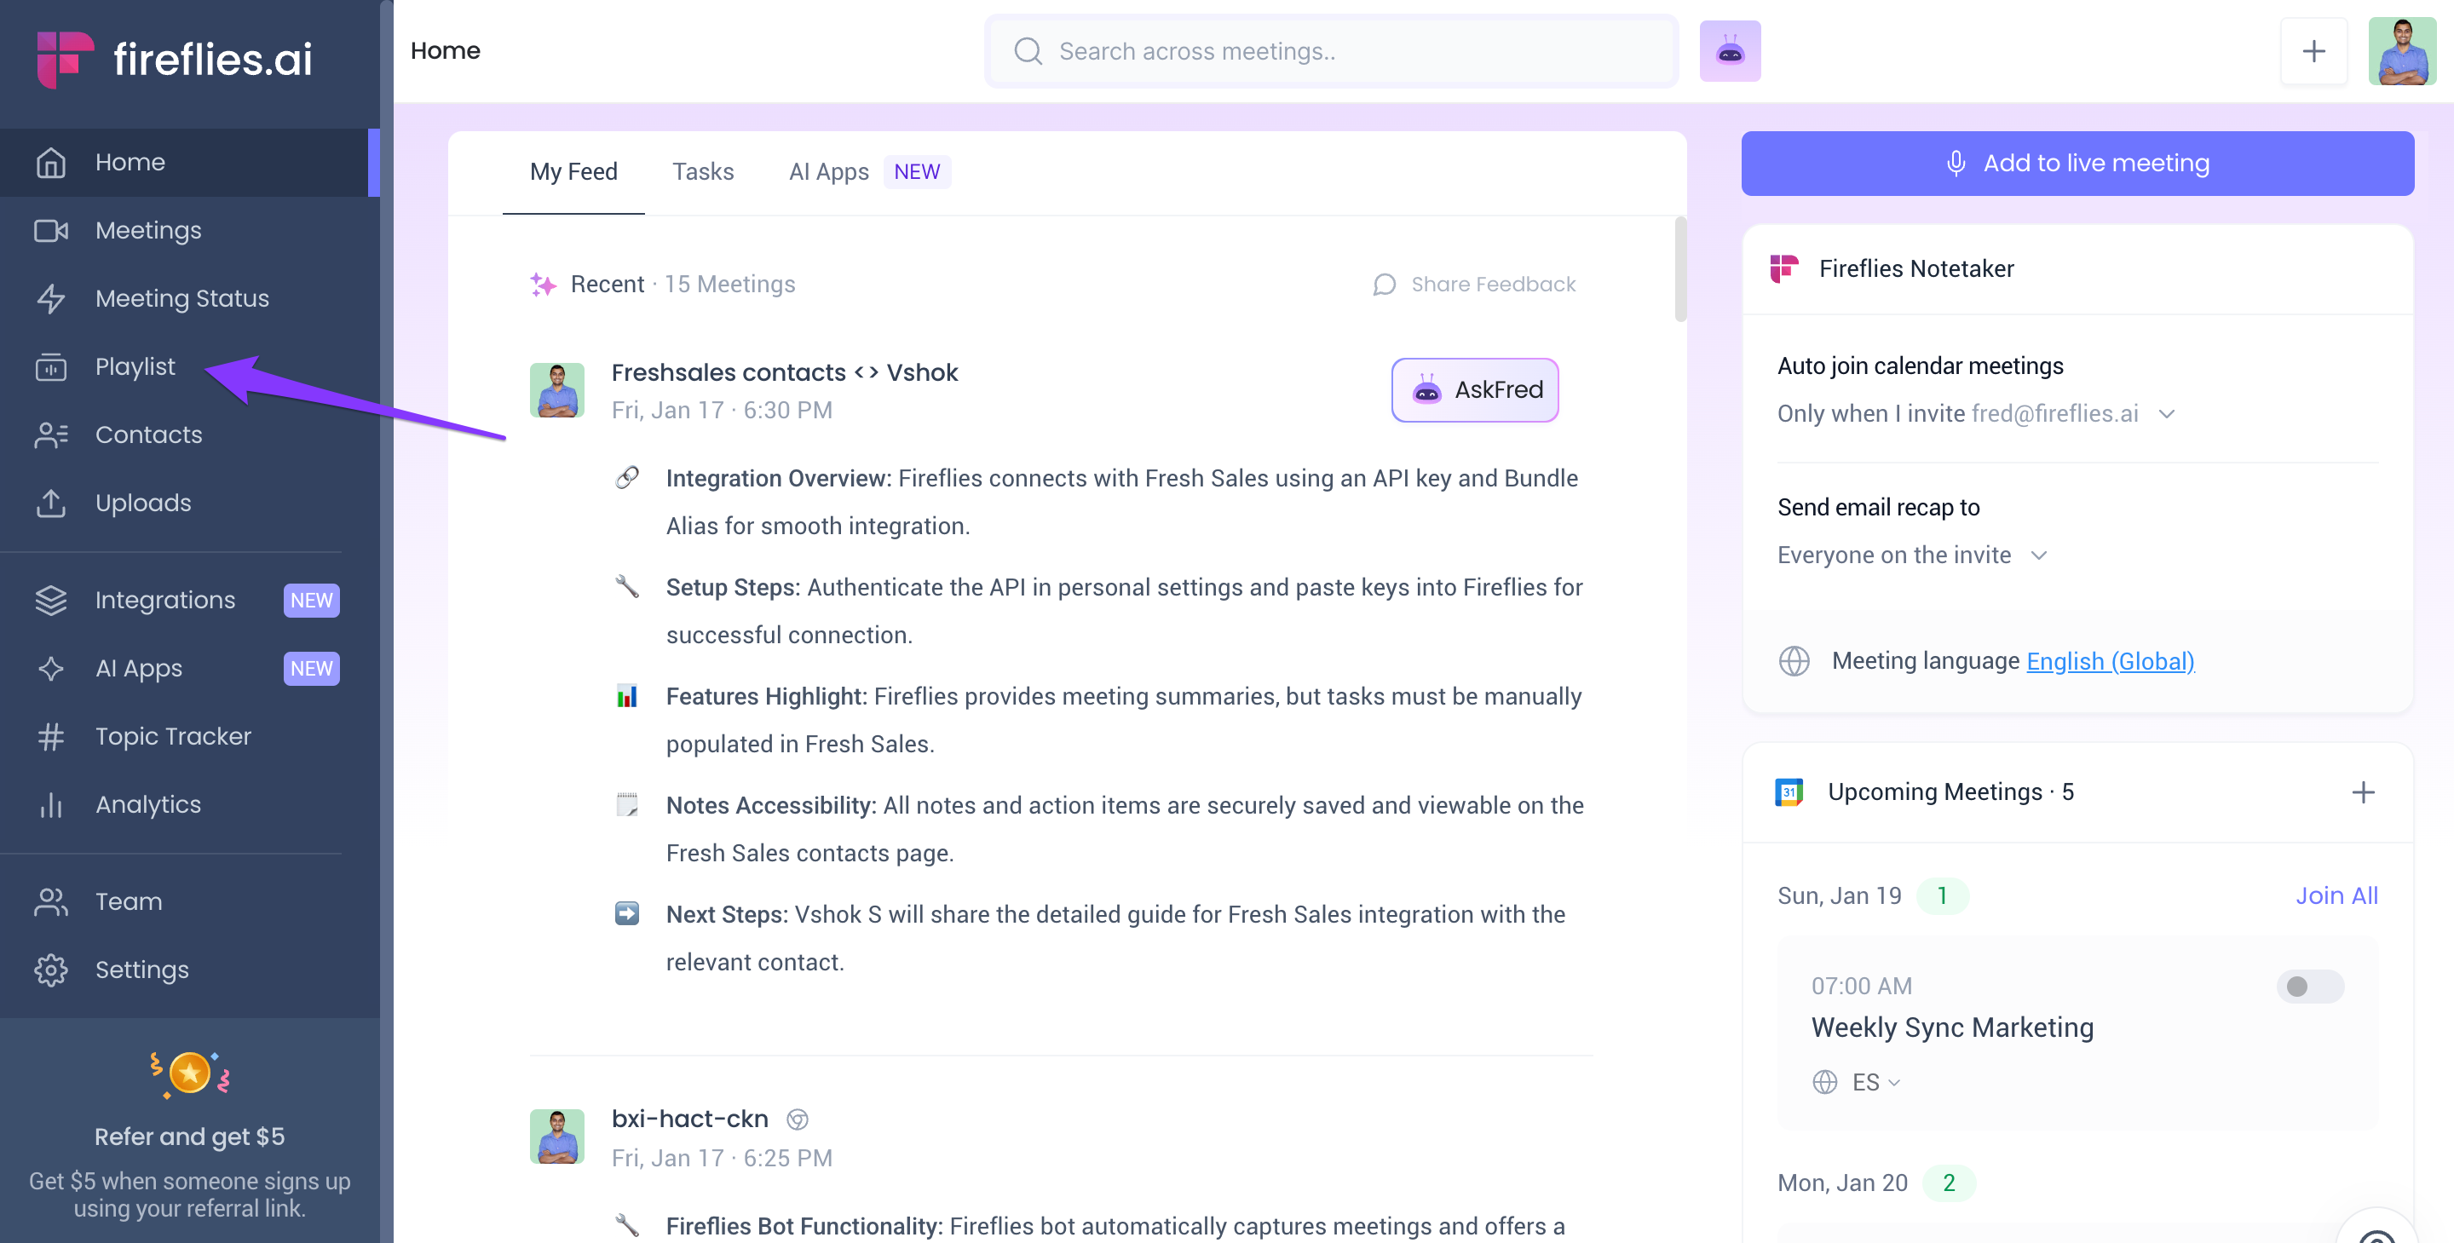This screenshot has height=1243, width=2454.
Task: Open the Uploads sidebar icon
Action: pos(50,503)
